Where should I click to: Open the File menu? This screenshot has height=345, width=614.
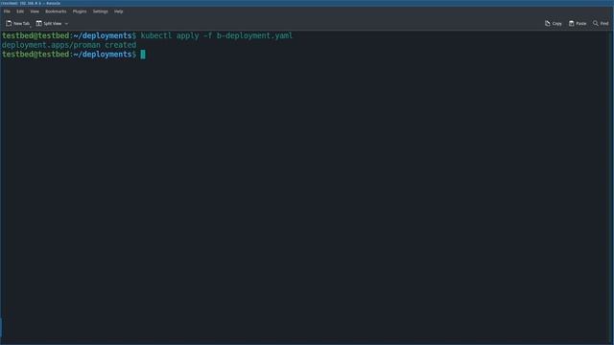(x=7, y=11)
